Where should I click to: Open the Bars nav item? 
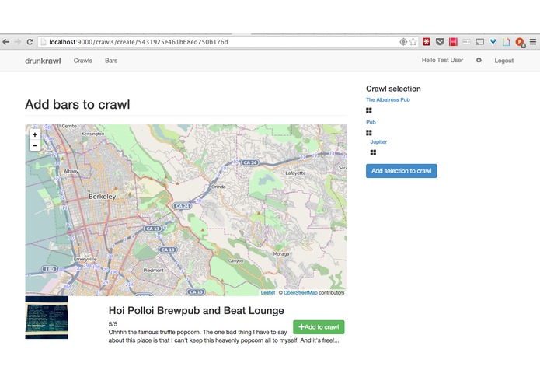coord(111,61)
